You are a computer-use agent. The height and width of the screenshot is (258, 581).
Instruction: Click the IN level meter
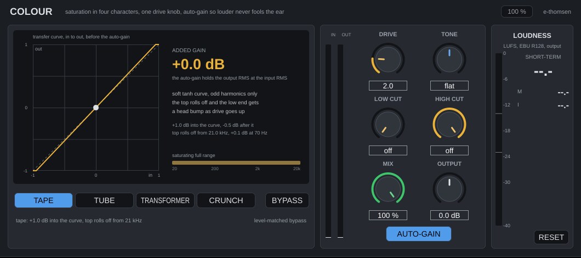pos(328,141)
